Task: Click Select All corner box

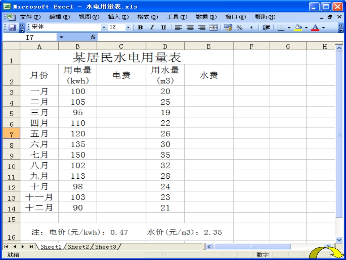Action: (x=12, y=46)
